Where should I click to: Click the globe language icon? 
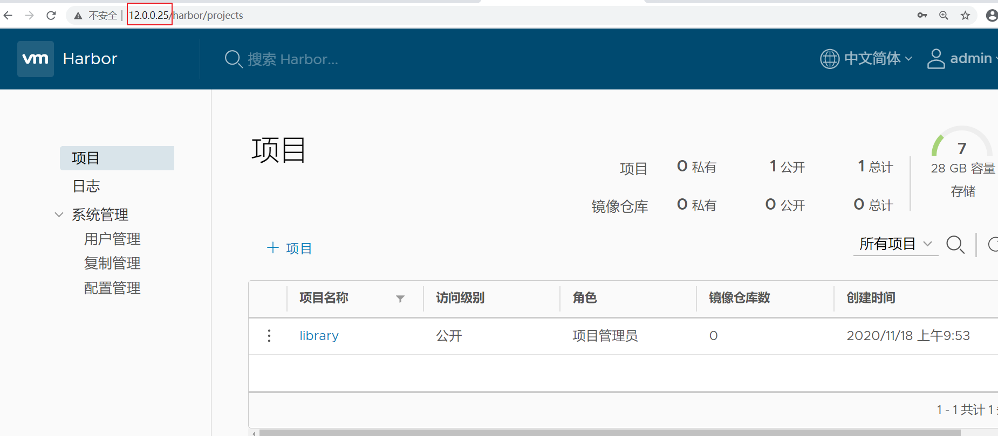click(x=830, y=58)
